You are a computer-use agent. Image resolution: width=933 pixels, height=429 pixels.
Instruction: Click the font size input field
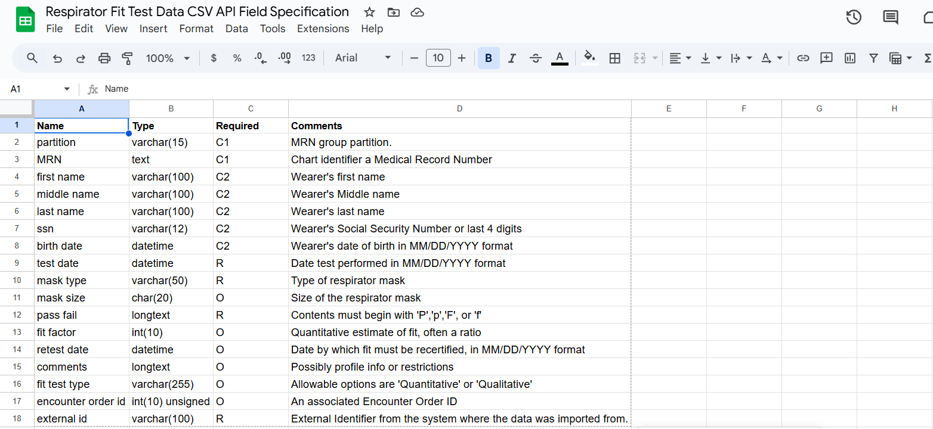tap(438, 58)
